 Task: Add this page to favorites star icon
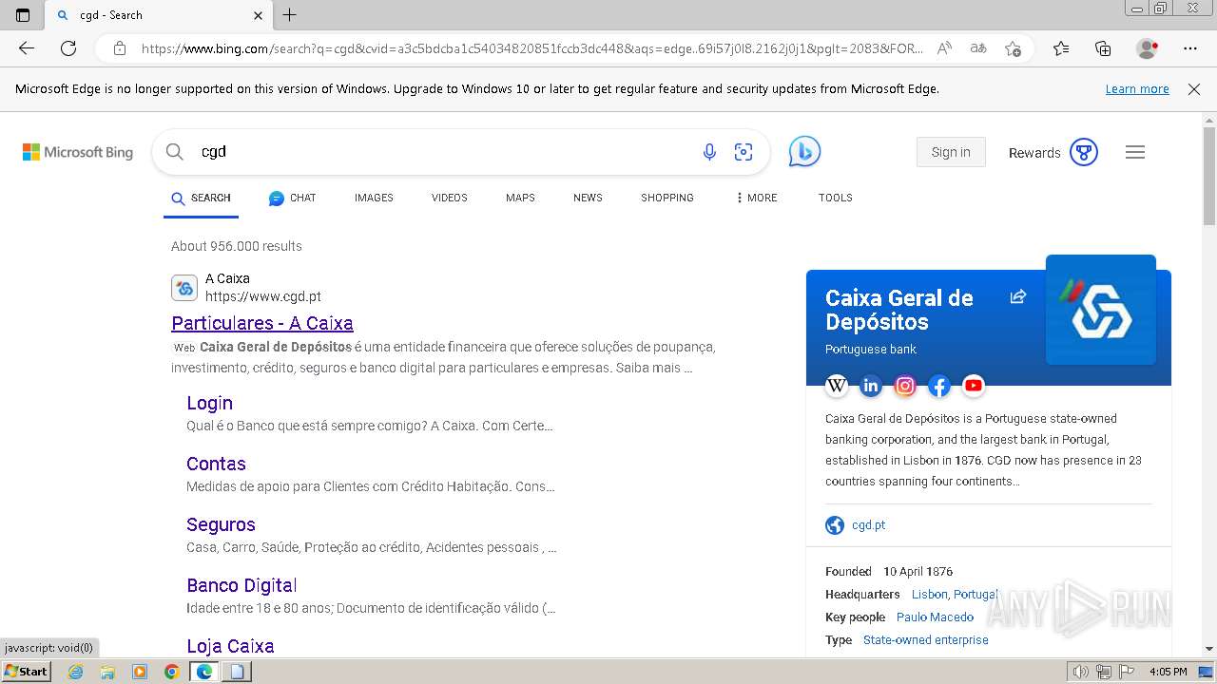[1013, 48]
